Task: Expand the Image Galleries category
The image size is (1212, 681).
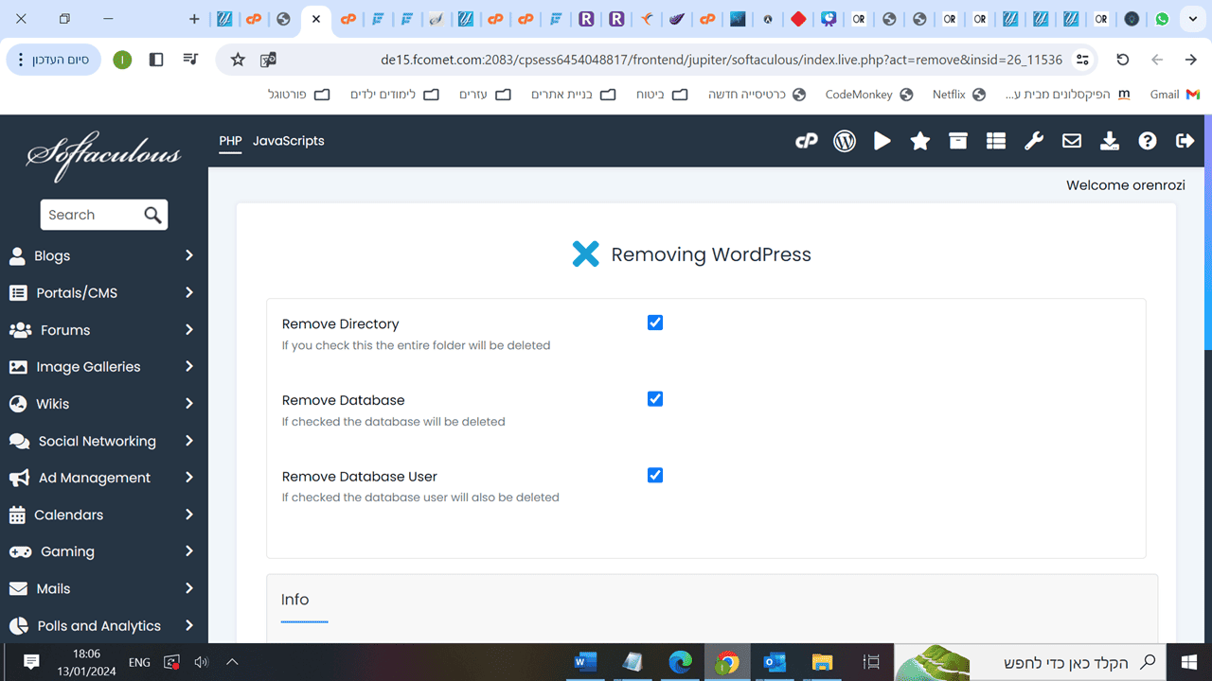Action: pos(104,366)
